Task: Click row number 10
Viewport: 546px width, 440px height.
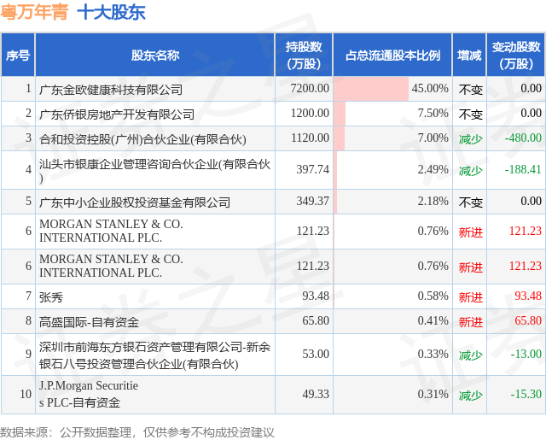Action: click(26, 394)
